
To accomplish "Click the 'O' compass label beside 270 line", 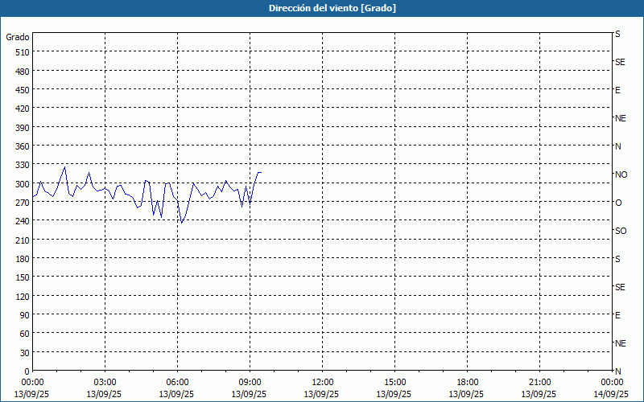I will [618, 203].
